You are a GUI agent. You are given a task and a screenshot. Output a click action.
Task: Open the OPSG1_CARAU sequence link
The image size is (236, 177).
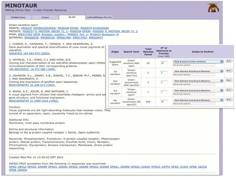pyautogui.click(x=58, y=167)
